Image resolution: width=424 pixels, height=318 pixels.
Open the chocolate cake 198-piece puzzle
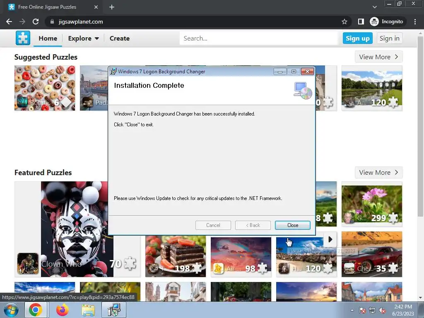pos(176,256)
